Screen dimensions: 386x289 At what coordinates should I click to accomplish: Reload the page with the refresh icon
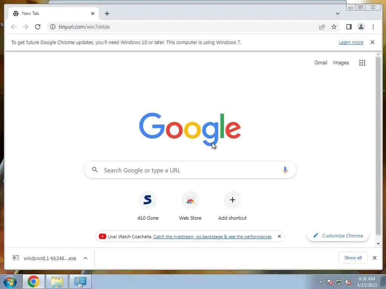[x=38, y=27]
